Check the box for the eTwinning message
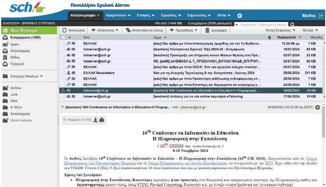The image size is (326, 187). point(64,96)
